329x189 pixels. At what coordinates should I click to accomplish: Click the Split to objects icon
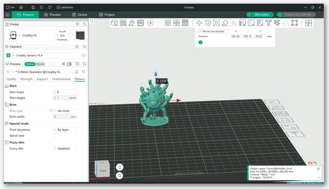tap(168, 23)
